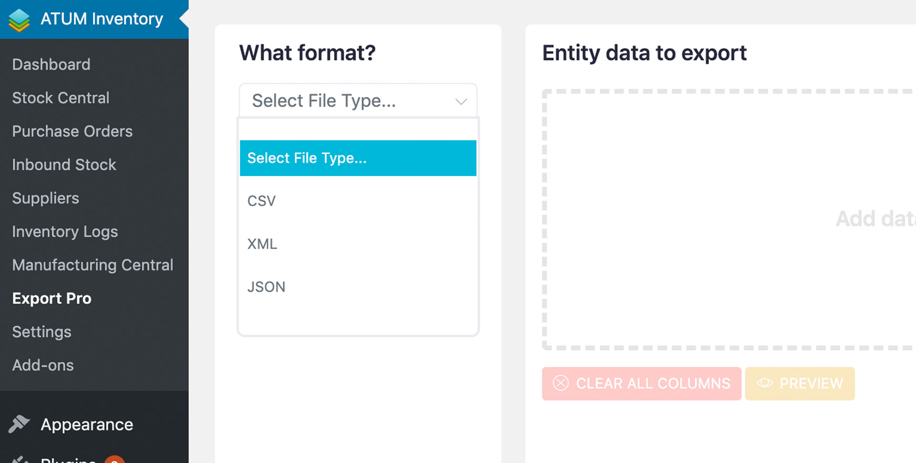Click the eye icon in Preview button
The height and width of the screenshot is (463, 916).
[765, 383]
